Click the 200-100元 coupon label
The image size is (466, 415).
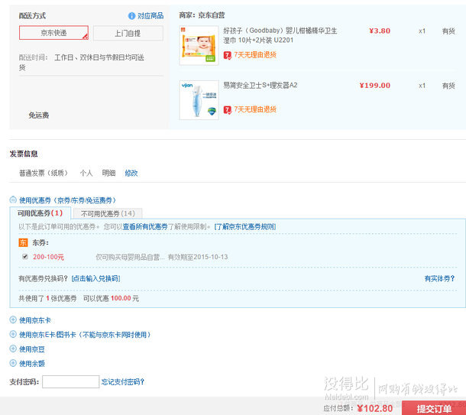[x=48, y=257]
